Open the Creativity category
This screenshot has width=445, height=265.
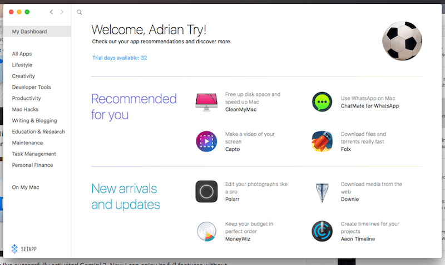pyautogui.click(x=23, y=76)
